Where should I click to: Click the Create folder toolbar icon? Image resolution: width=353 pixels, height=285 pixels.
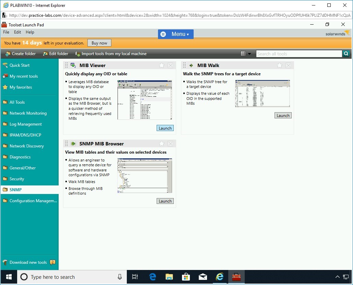(x=8, y=54)
